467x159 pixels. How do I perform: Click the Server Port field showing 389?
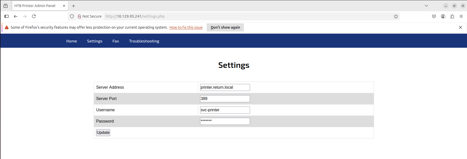pyautogui.click(x=225, y=99)
